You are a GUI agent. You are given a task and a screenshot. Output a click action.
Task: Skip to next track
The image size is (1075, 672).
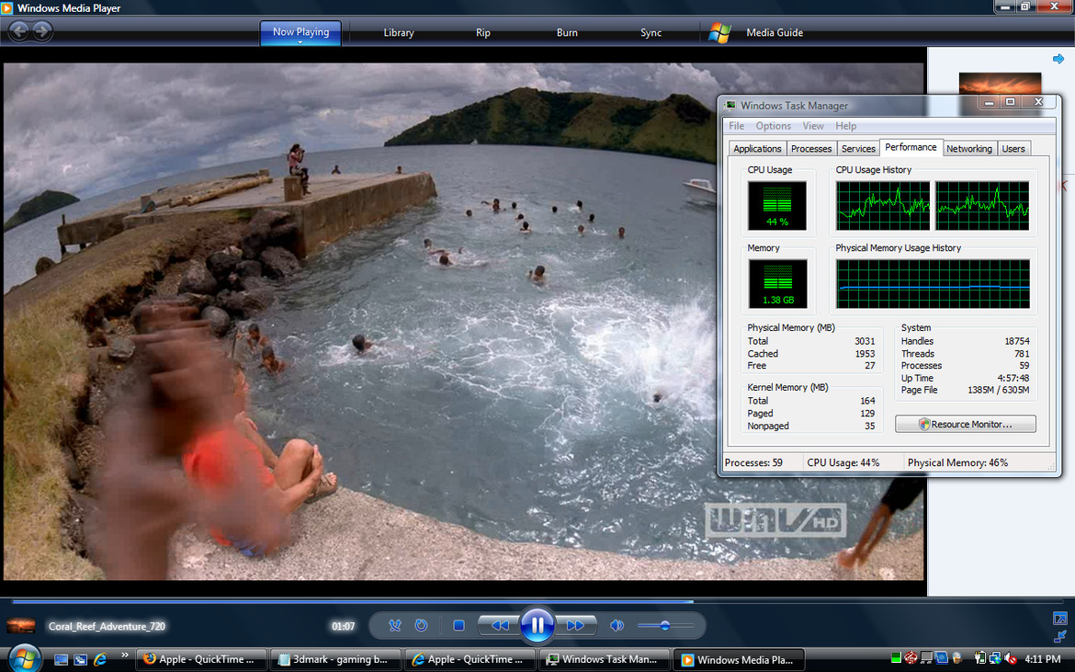tap(576, 625)
